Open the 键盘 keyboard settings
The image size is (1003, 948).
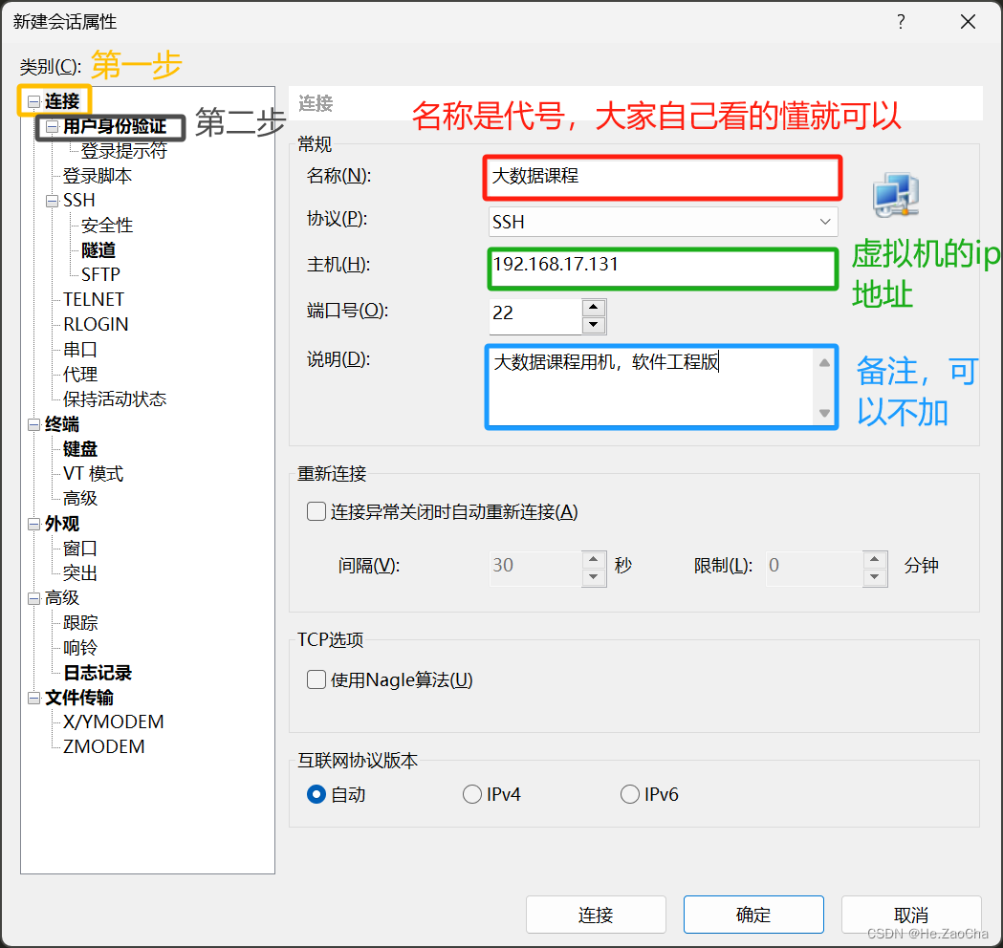tap(79, 448)
